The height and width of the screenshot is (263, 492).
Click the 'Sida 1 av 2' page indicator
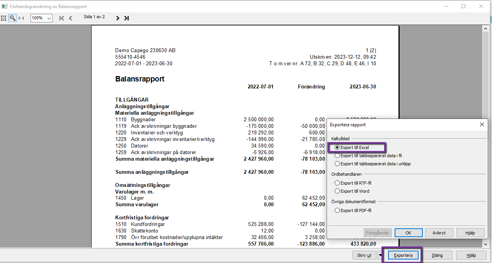pyautogui.click(x=94, y=17)
